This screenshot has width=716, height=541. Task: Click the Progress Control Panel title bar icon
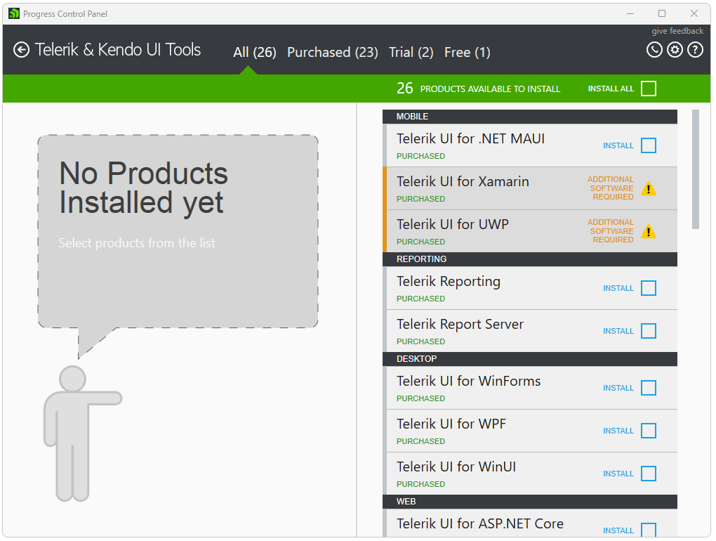pyautogui.click(x=13, y=13)
